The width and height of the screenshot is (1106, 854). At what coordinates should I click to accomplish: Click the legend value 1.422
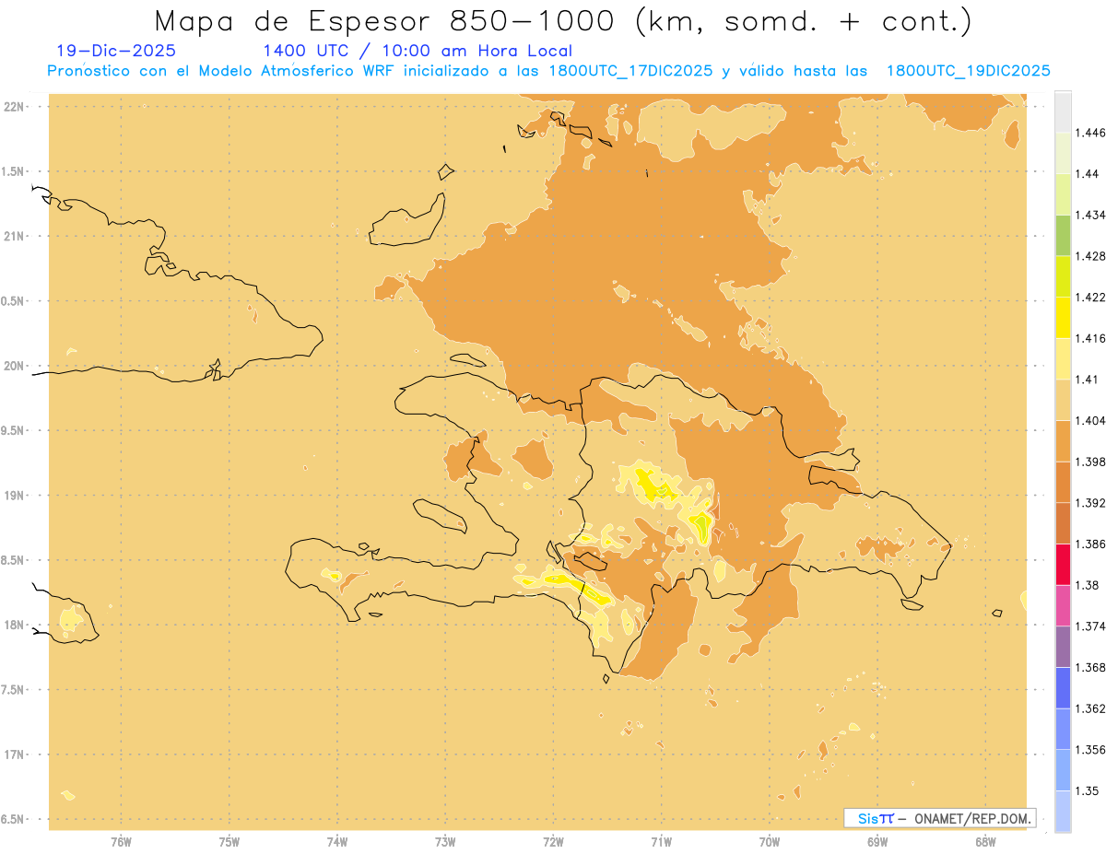(x=1090, y=298)
